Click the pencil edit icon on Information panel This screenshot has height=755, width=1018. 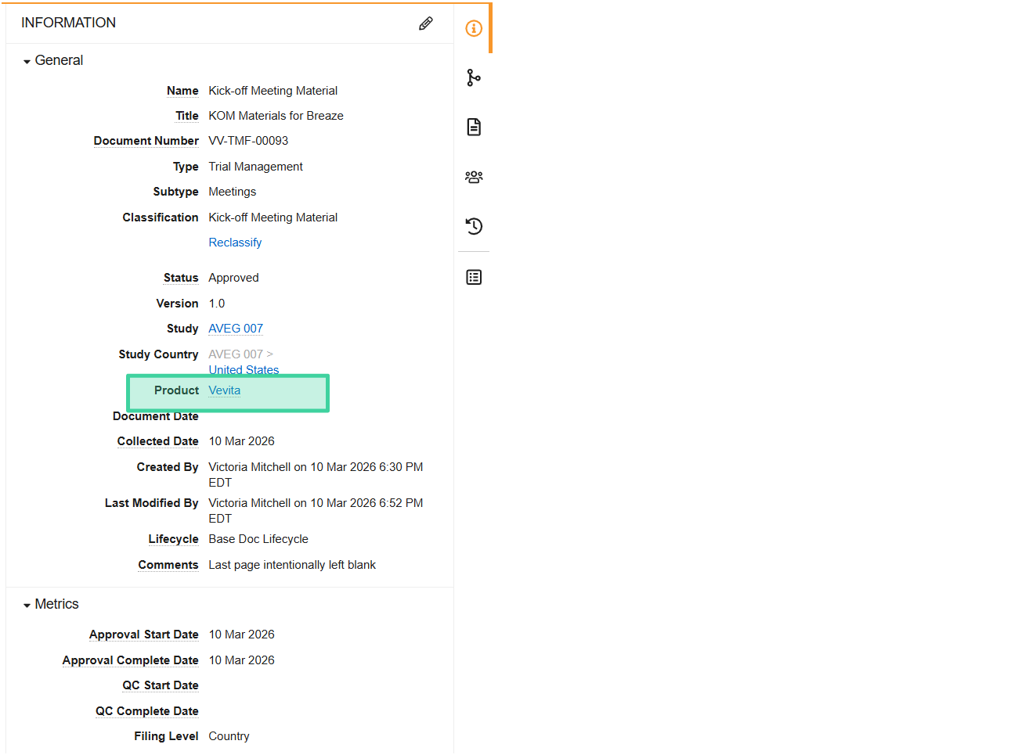(425, 23)
